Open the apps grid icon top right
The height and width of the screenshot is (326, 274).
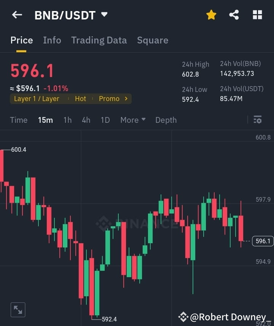[257, 14]
